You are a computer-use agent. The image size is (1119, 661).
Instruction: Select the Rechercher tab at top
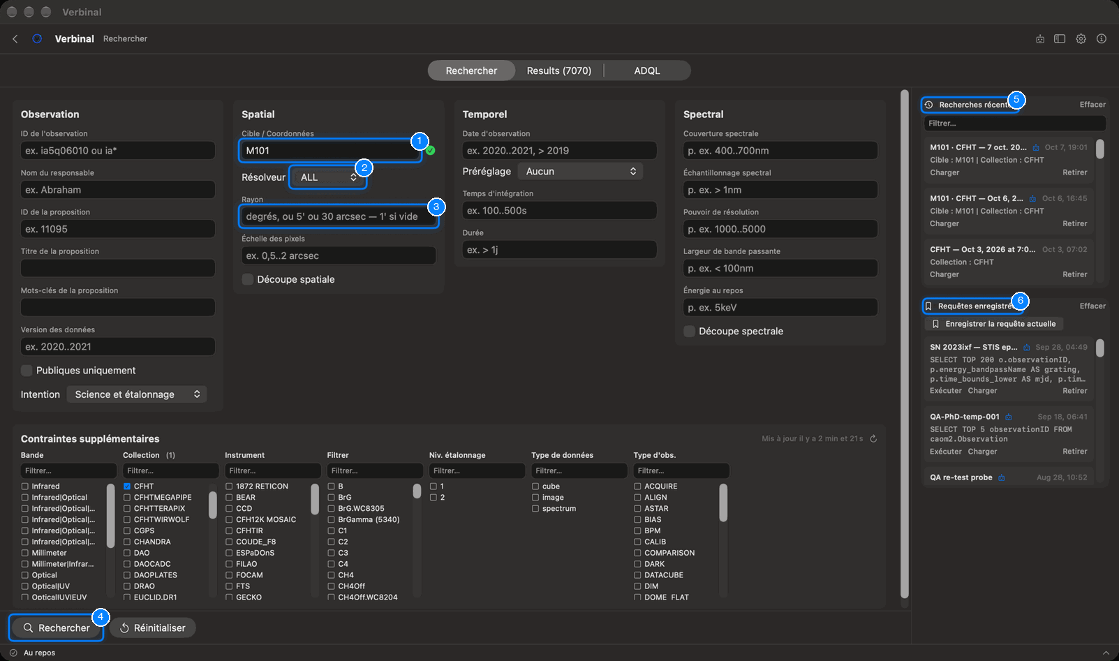coord(472,70)
